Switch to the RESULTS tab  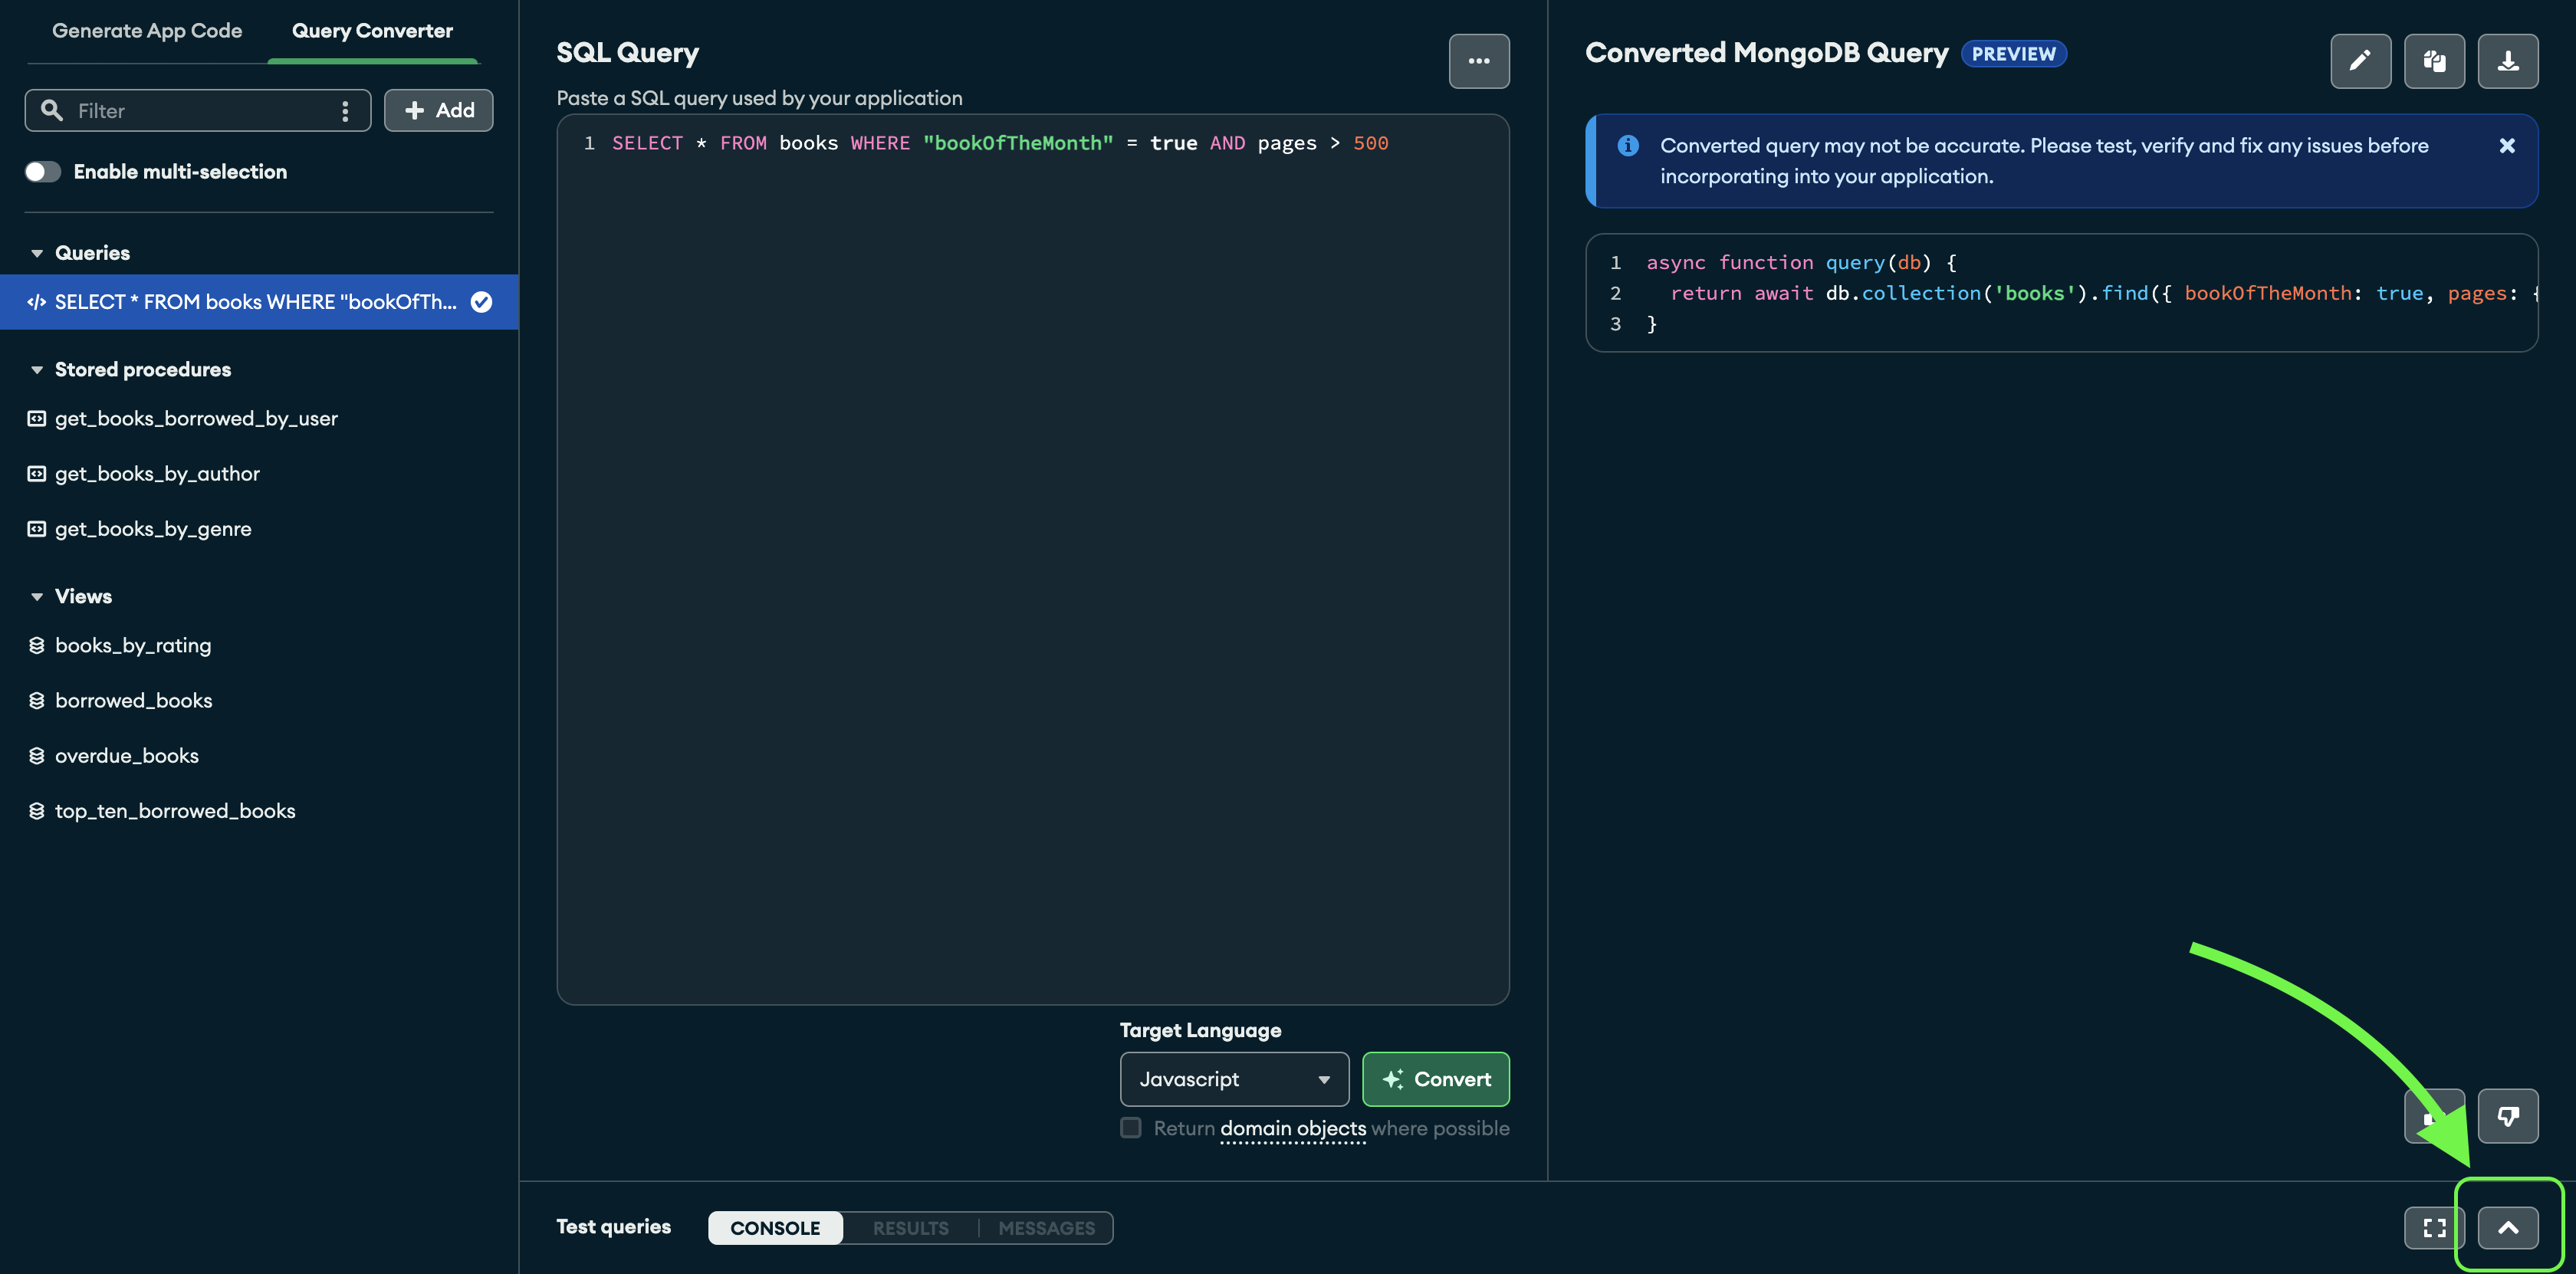(x=910, y=1228)
